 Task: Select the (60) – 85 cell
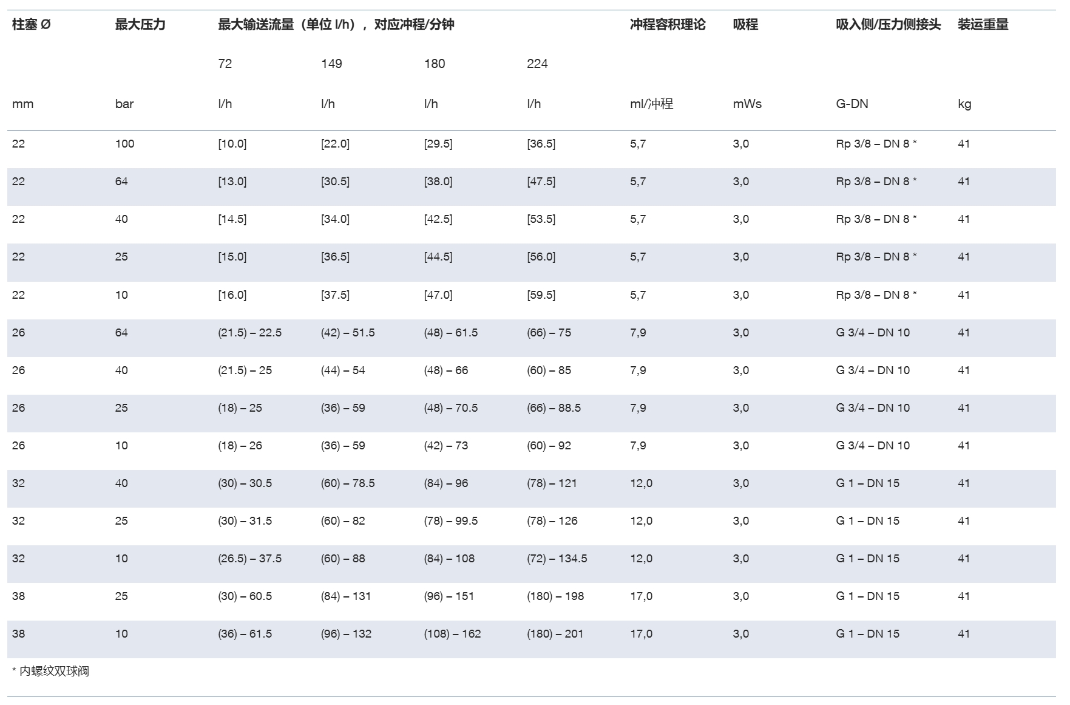[549, 370]
